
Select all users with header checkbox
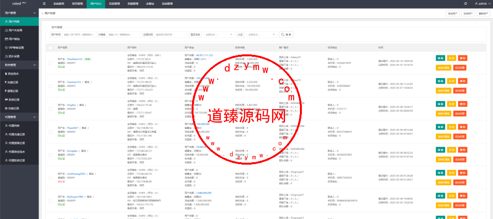click(x=50, y=48)
